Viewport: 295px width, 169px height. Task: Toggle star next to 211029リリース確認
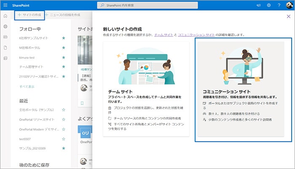[64, 76]
